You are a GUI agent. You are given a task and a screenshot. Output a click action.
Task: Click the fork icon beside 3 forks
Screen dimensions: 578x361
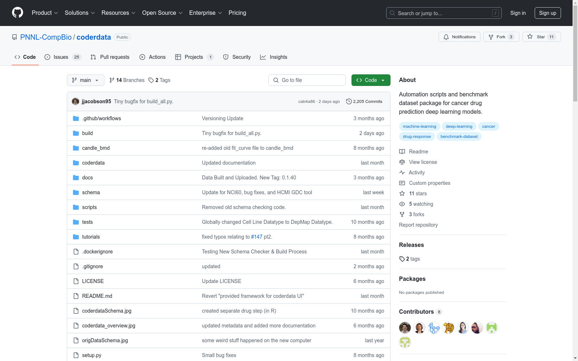pos(402,214)
